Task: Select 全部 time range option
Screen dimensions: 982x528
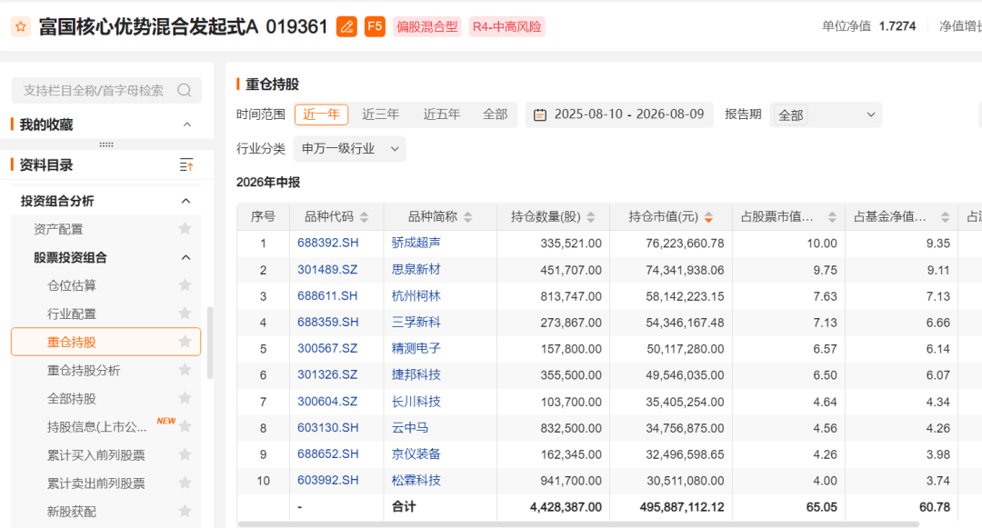Action: click(495, 115)
